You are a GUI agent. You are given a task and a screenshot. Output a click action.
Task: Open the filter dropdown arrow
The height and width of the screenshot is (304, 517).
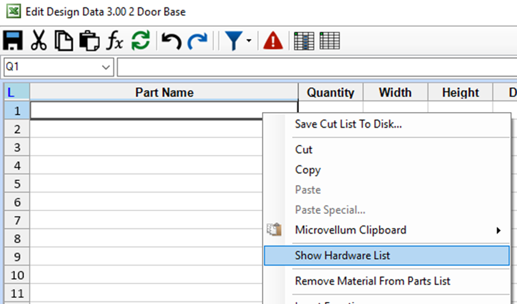pos(249,42)
